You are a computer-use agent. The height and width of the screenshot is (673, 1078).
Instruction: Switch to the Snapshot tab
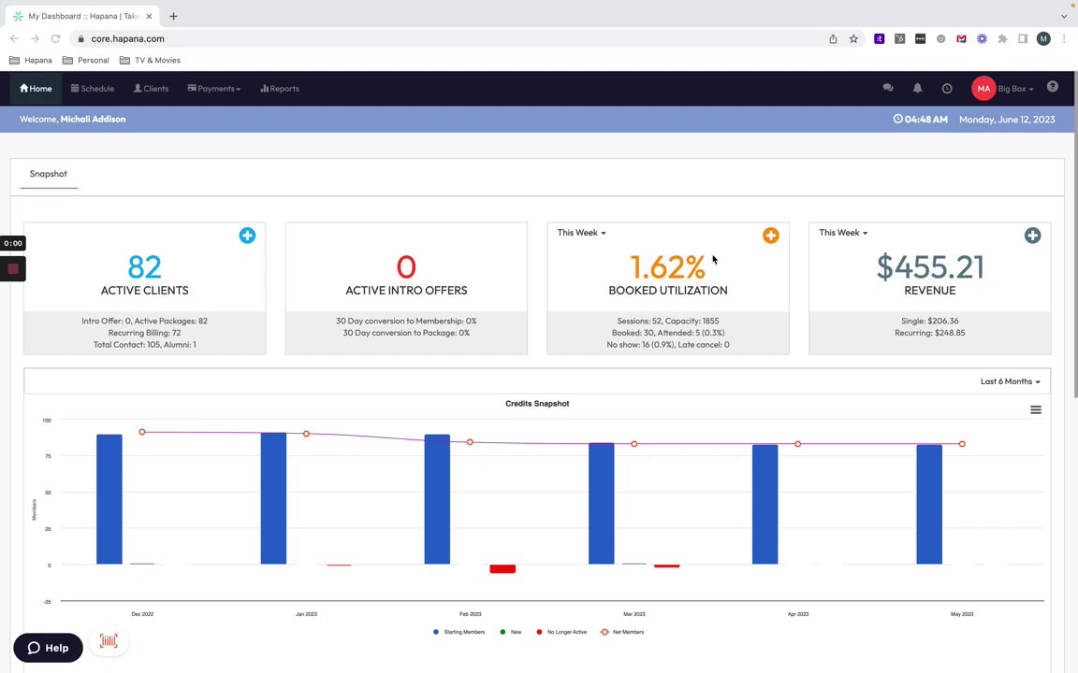(x=48, y=174)
